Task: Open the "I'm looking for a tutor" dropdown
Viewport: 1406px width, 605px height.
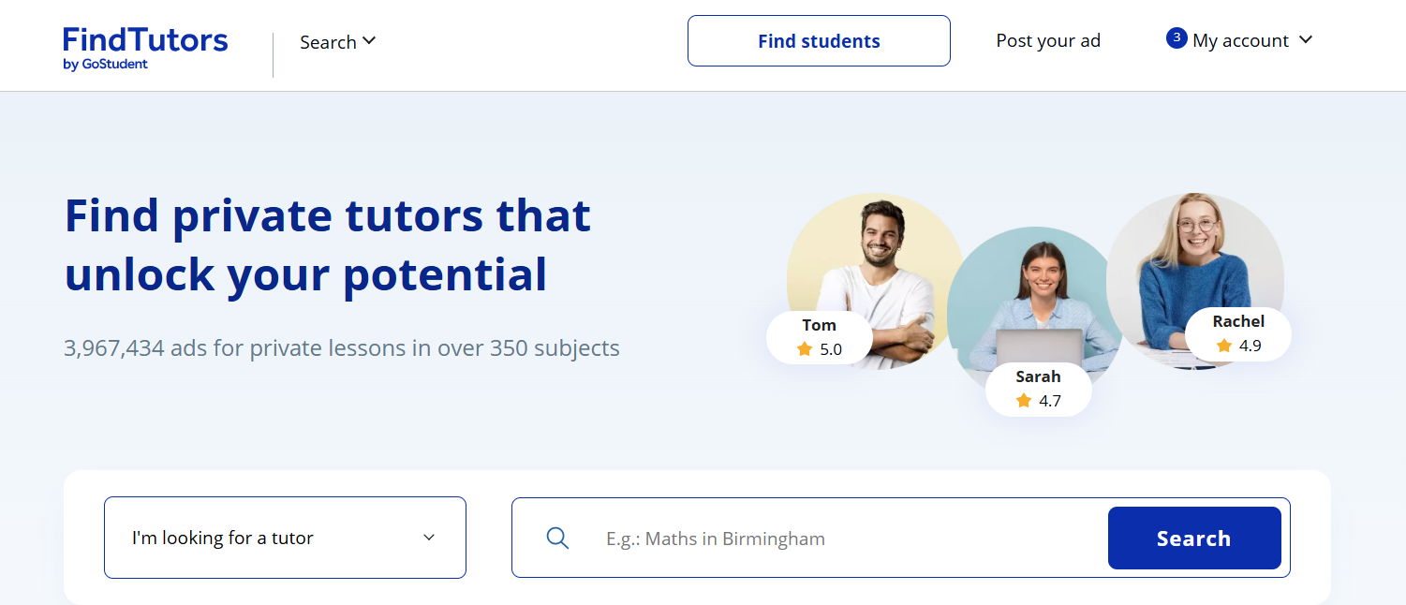Action: (285, 538)
